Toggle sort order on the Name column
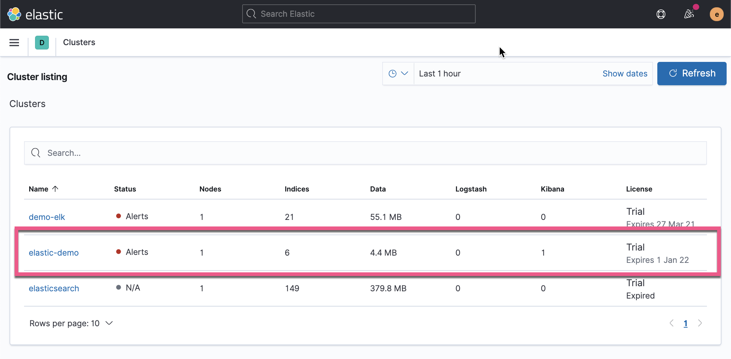 point(44,189)
